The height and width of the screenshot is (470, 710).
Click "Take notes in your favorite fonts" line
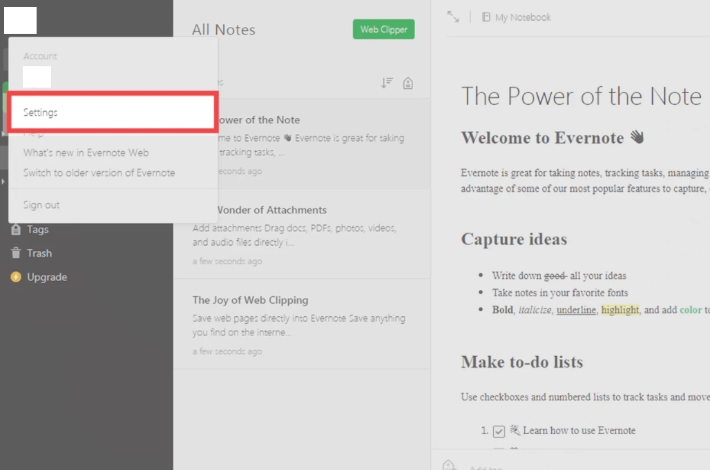coord(560,293)
